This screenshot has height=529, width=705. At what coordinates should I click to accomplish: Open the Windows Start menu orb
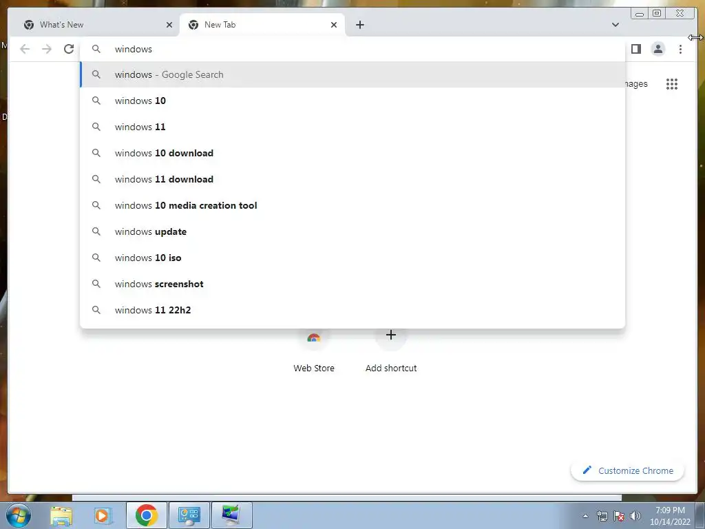19,515
